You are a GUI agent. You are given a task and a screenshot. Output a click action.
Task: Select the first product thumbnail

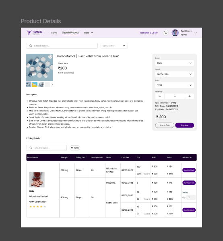(x=29, y=84)
